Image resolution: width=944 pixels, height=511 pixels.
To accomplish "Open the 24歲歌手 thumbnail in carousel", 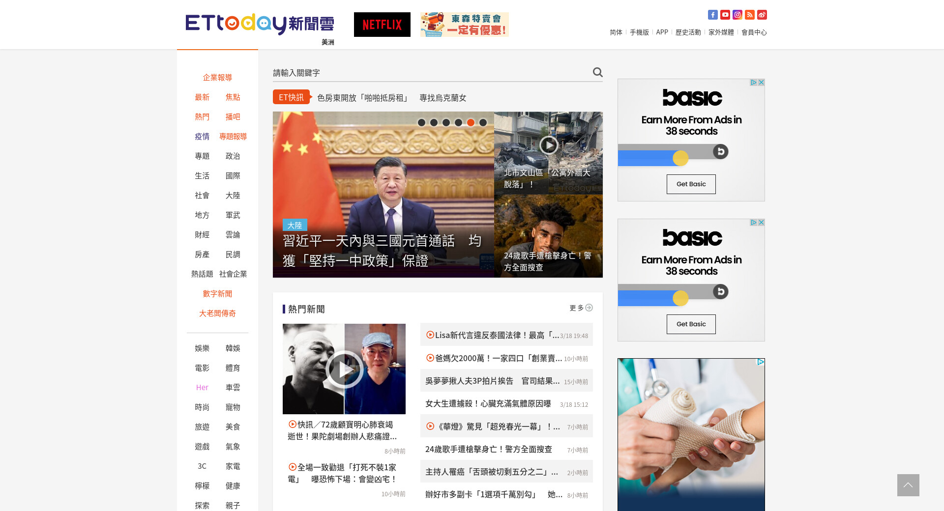I will click(x=548, y=236).
